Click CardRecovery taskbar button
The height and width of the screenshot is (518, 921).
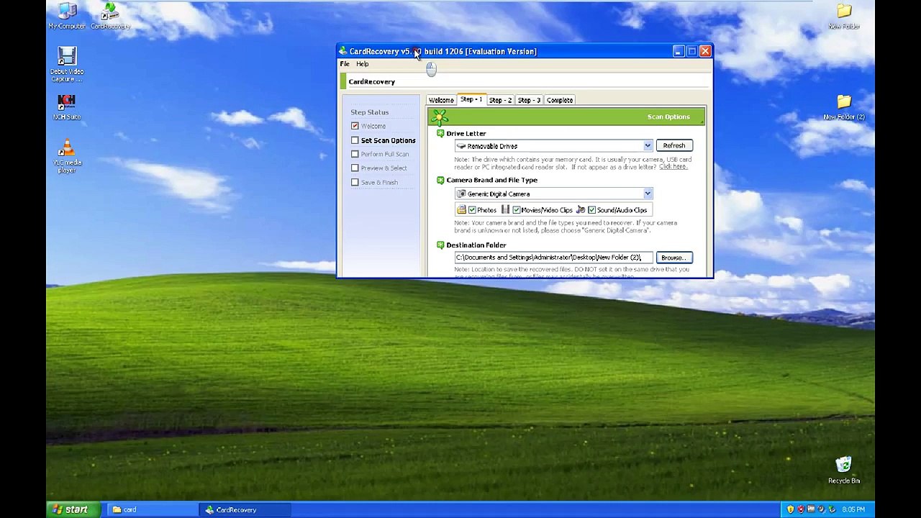click(x=247, y=509)
